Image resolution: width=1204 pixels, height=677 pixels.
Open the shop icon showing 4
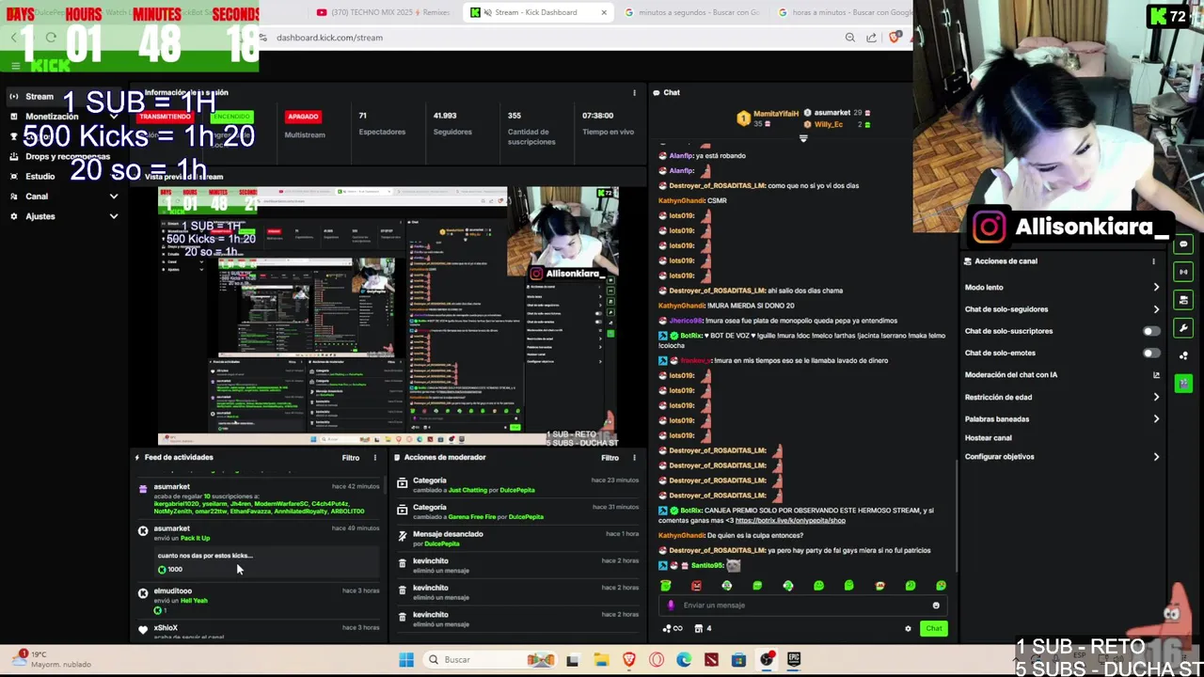702,629
